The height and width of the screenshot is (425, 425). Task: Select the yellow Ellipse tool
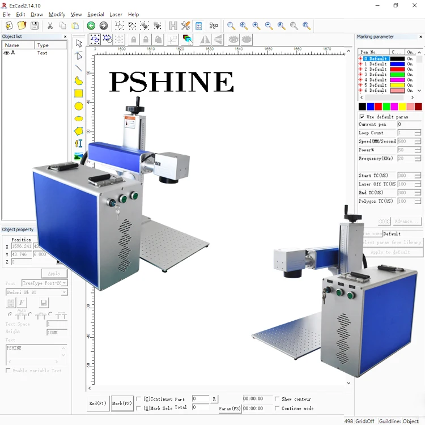coord(79,119)
